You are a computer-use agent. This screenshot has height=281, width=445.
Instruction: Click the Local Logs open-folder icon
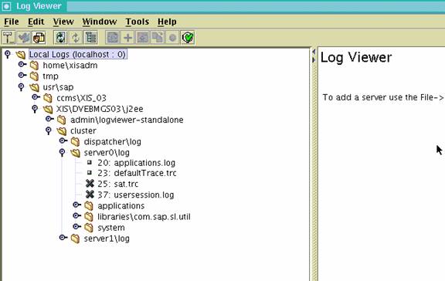20,55
